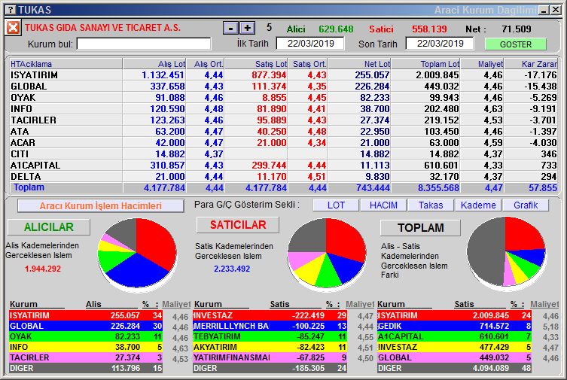The height and width of the screenshot is (380, 567).
Task: Click pink YATIRIMFINANSMAN sellers entry
Action: (x=270, y=357)
